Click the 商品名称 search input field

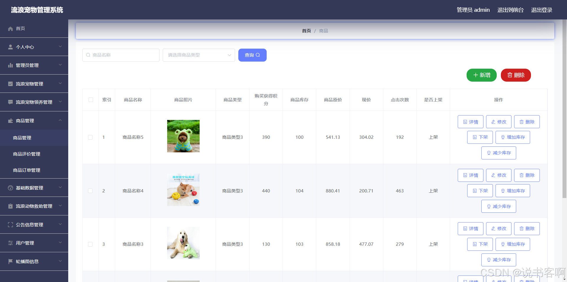tap(121, 55)
